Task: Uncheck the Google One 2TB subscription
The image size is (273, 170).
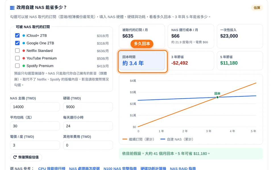Action: [17, 43]
